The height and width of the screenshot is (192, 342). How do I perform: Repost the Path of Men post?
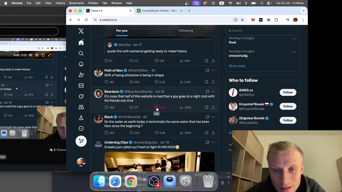pos(134,82)
